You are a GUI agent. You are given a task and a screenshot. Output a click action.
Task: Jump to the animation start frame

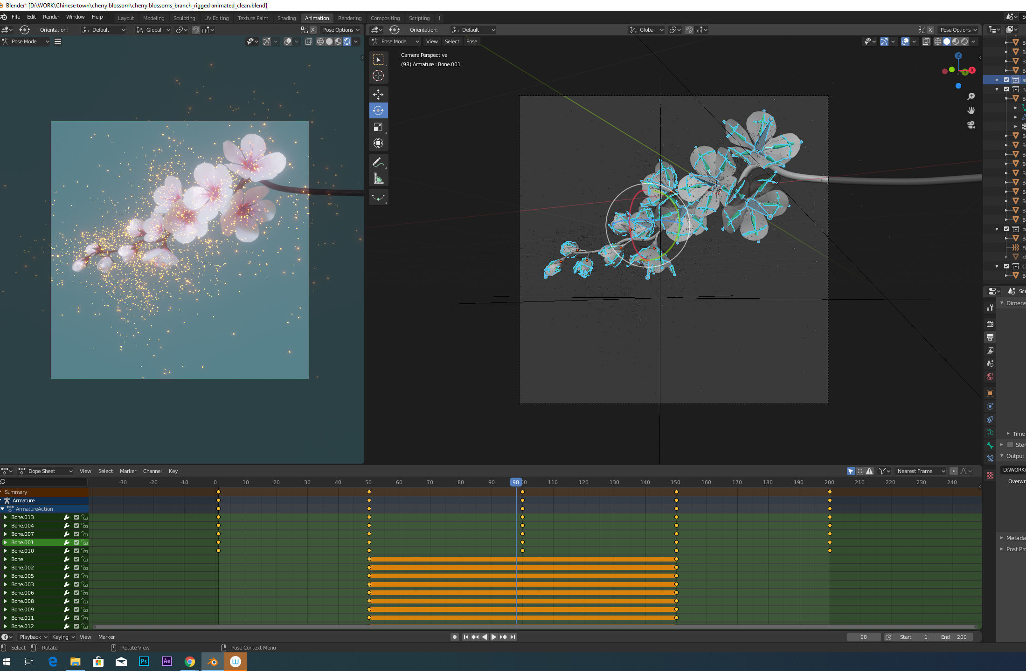466,637
